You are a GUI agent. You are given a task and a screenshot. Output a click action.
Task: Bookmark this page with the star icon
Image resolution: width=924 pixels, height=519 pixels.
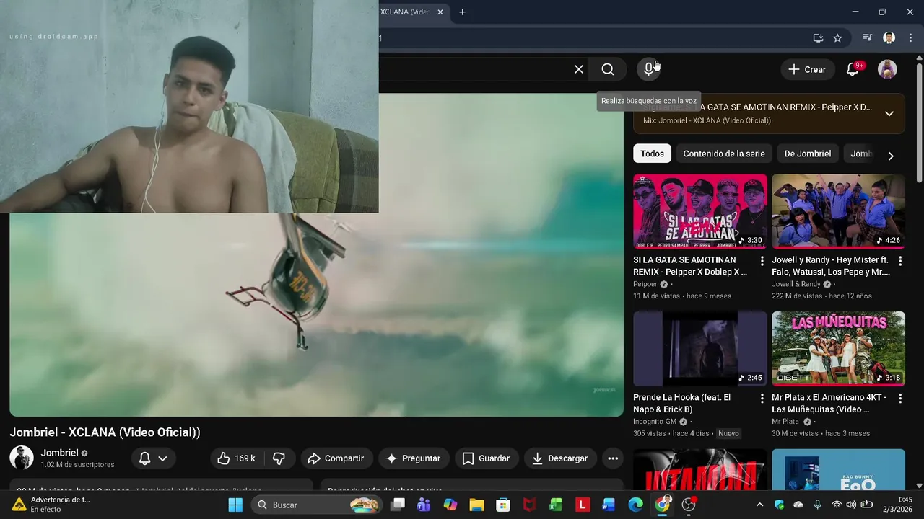point(837,38)
